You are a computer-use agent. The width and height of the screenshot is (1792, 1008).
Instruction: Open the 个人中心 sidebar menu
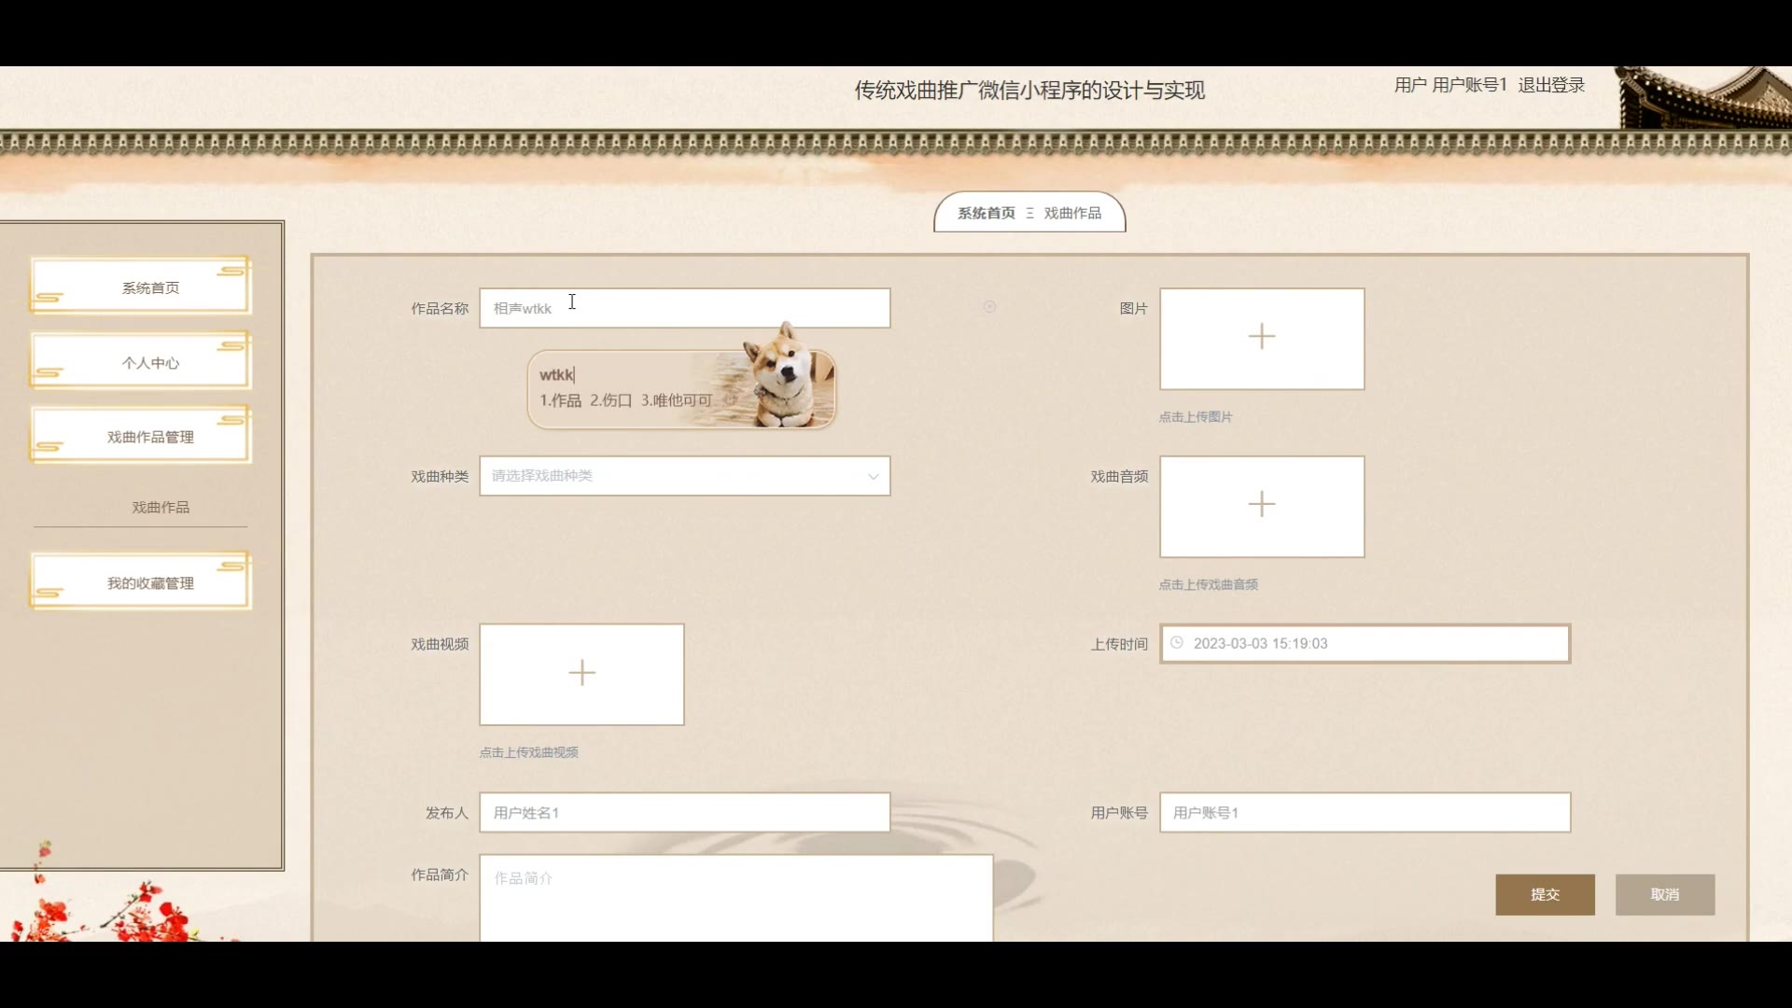point(141,361)
